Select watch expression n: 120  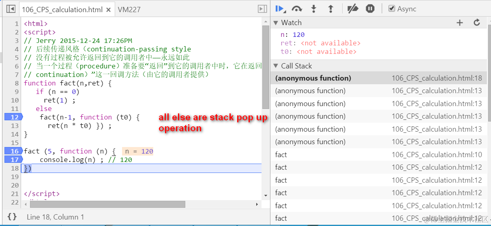292,35
